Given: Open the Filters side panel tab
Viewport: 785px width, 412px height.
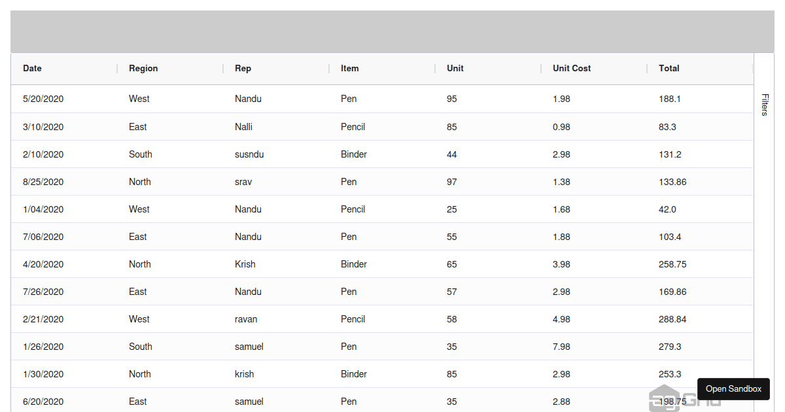Looking at the screenshot, I should point(764,105).
